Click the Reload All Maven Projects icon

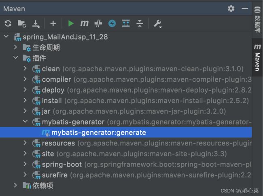coord(8,23)
